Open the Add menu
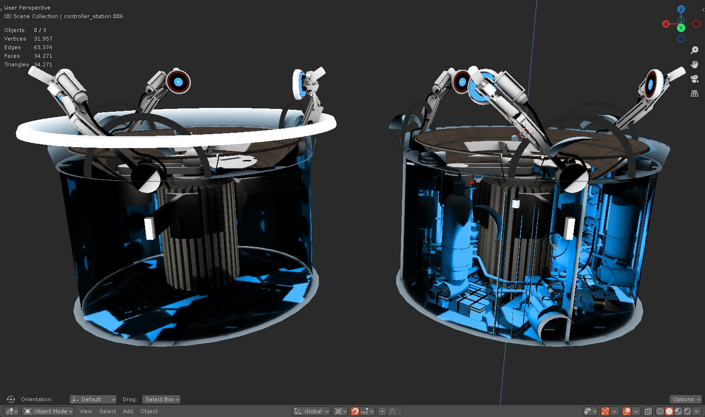Image resolution: width=705 pixels, height=417 pixels. tap(127, 411)
